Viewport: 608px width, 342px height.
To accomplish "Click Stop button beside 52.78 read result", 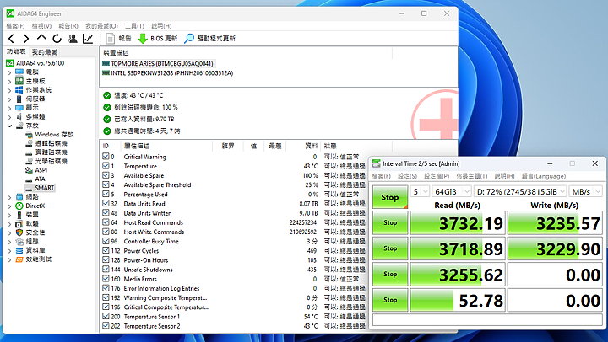I will tap(390, 300).
